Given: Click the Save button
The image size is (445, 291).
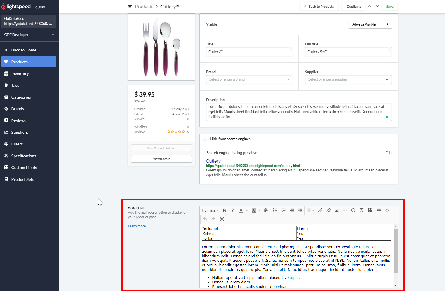Looking at the screenshot, I should pyautogui.click(x=390, y=6).
